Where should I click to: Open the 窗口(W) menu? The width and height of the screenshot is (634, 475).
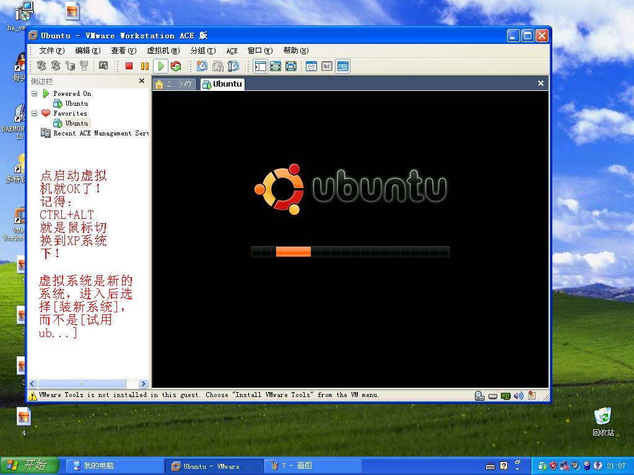tap(260, 51)
